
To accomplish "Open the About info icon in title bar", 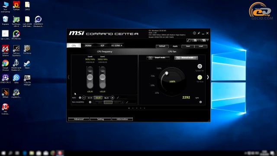I will click(194, 33).
